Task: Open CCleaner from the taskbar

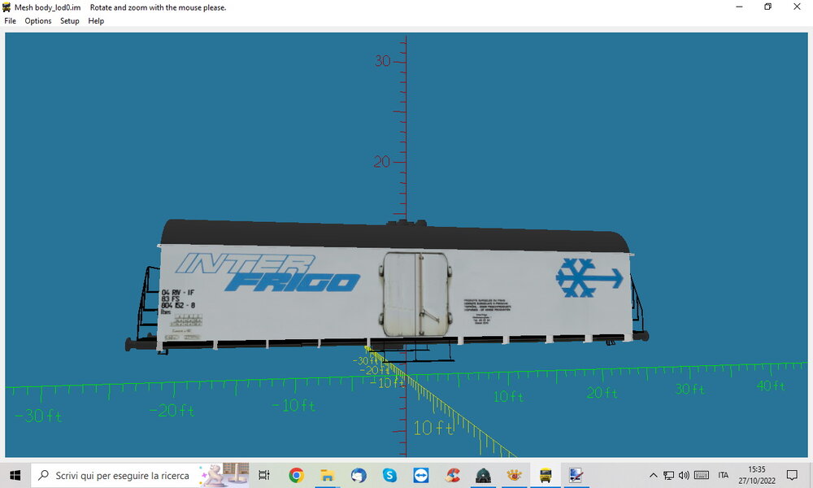Action: coord(452,475)
